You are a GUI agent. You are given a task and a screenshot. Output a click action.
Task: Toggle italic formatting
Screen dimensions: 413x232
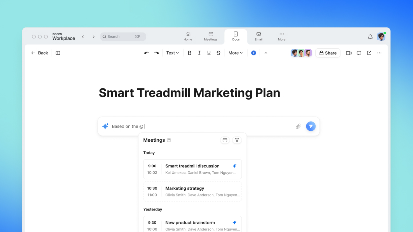[x=199, y=53]
